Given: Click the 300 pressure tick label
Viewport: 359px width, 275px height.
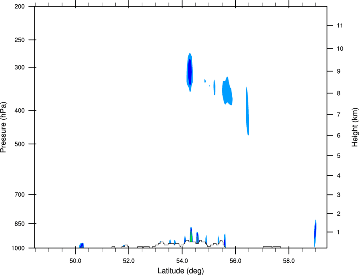Looking at the screenshot, I should [19, 67].
